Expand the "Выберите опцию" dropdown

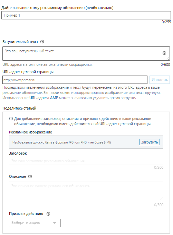click(x=35, y=223)
